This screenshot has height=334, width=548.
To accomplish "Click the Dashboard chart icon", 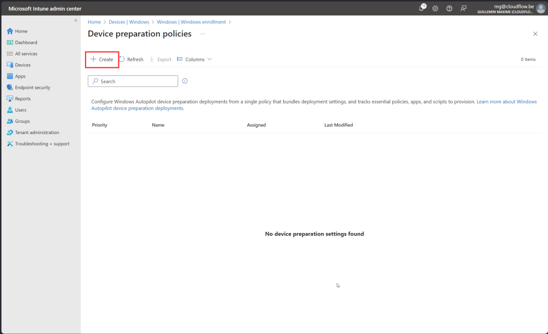I will (10, 42).
